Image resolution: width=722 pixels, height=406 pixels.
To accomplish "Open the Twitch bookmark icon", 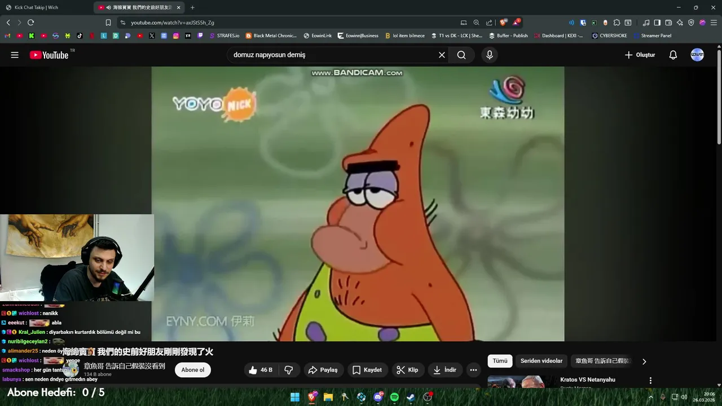I will click(200, 36).
